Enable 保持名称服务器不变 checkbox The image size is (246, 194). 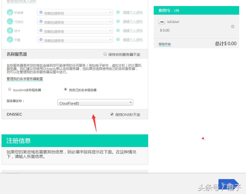[x=105, y=54]
